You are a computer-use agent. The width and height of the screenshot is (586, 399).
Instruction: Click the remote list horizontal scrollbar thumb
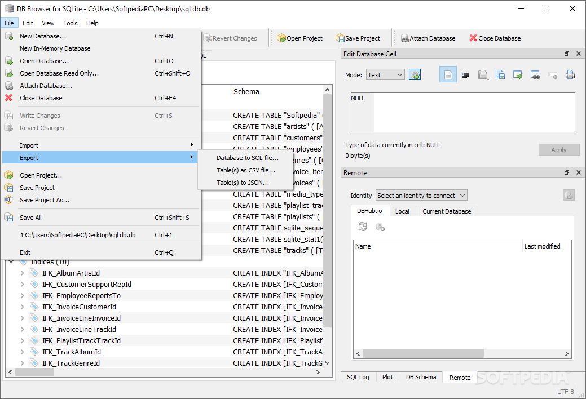(x=424, y=353)
